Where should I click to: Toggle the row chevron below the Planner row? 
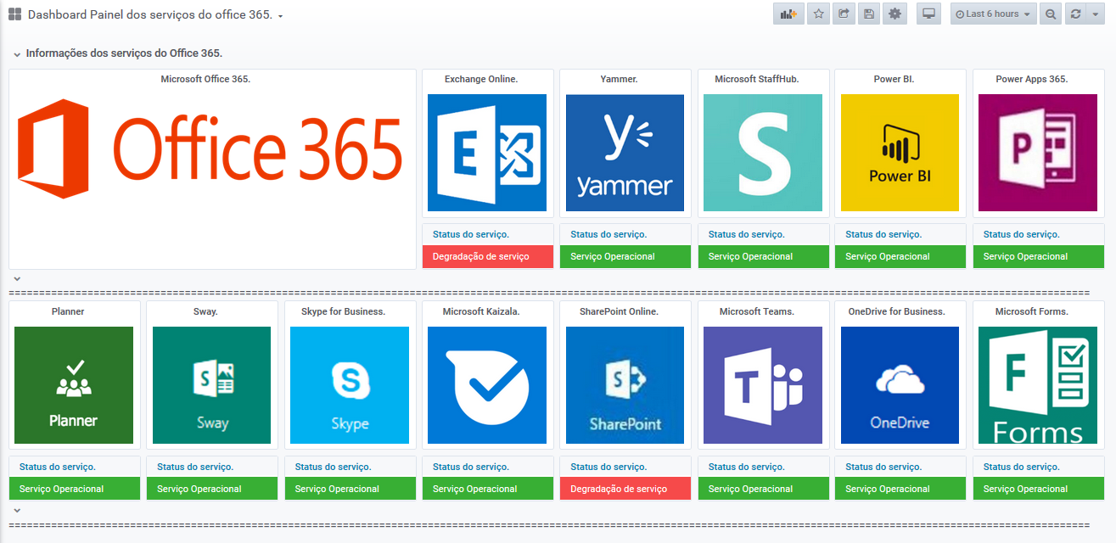17,511
